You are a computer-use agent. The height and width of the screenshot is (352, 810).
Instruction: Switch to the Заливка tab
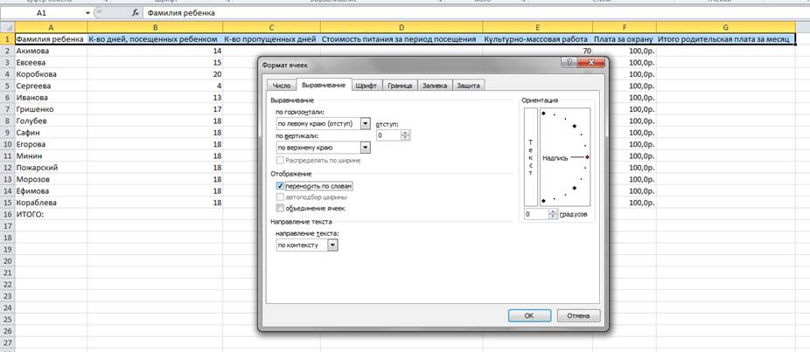[x=435, y=86]
